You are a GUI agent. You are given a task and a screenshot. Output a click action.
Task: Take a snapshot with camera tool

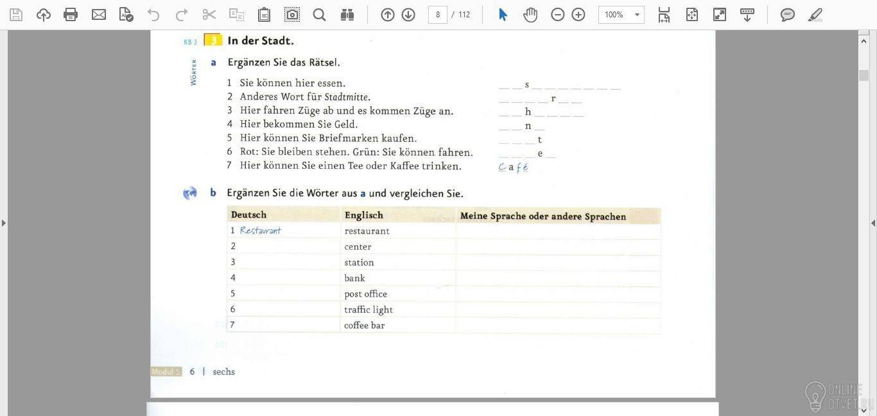[292, 14]
